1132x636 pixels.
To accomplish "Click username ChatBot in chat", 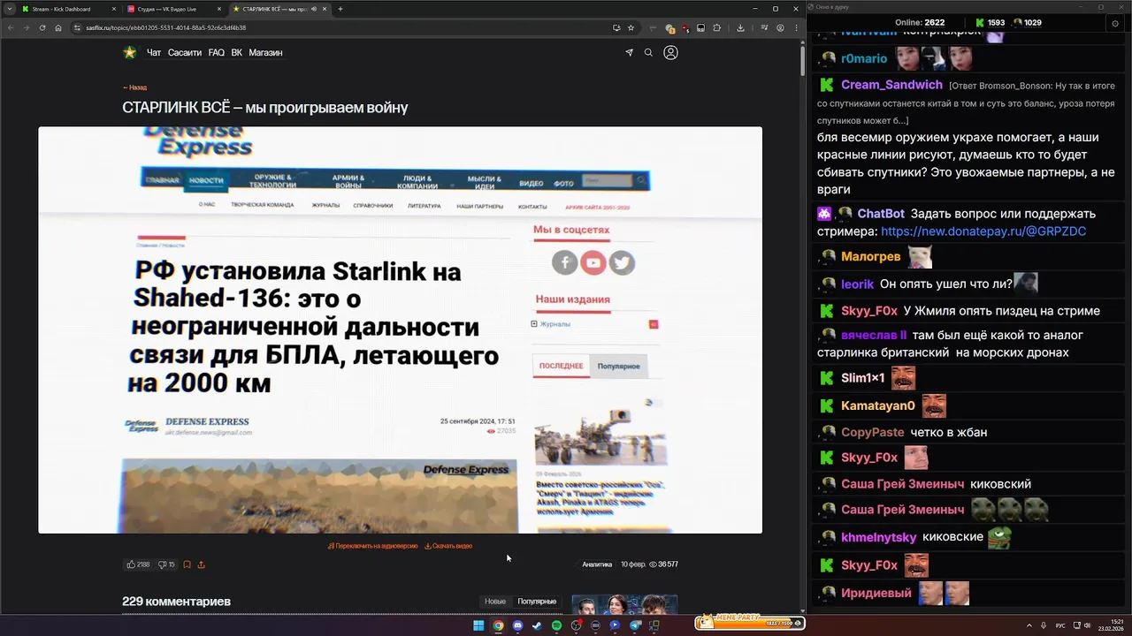I will [x=881, y=213].
